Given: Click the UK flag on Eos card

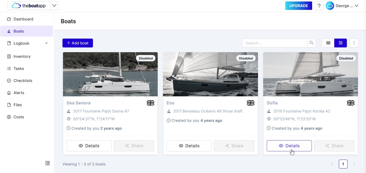Looking at the screenshot, I should click(251, 103).
